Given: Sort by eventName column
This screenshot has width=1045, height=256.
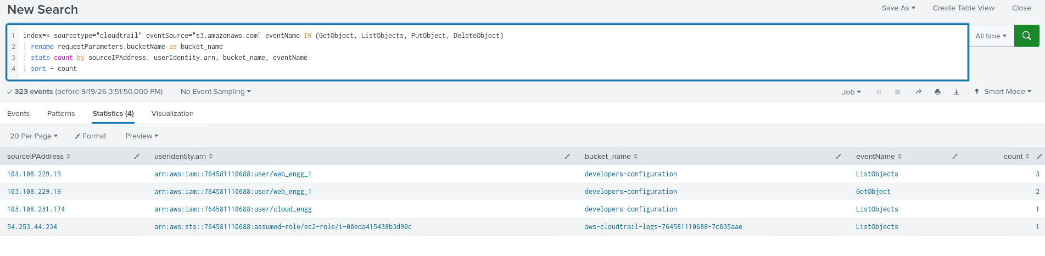Looking at the screenshot, I should (x=879, y=157).
